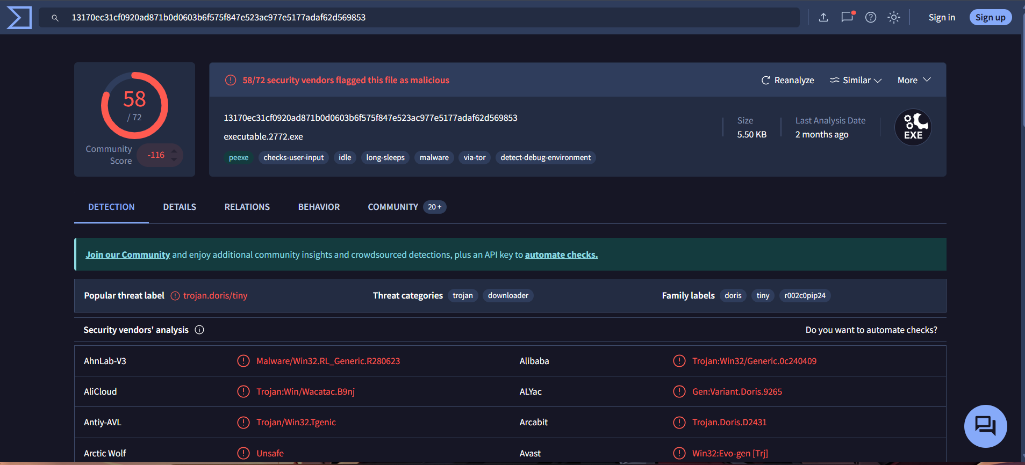1025x465 pixels.
Task: Click the trojan threat category chip
Action: (463, 295)
